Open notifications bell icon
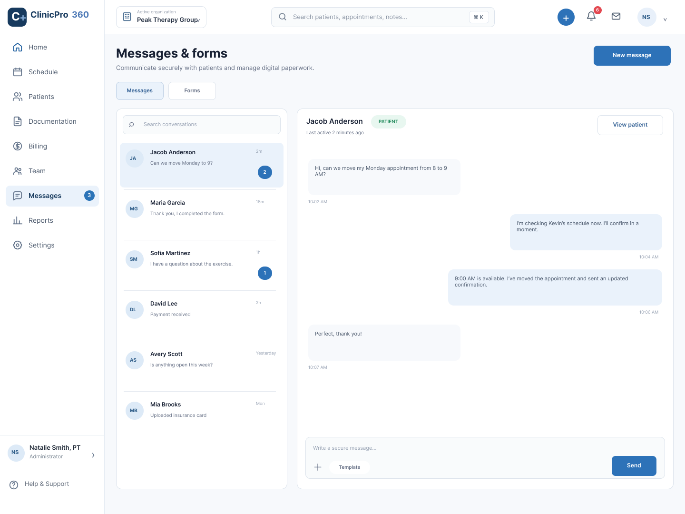 pos(591,16)
